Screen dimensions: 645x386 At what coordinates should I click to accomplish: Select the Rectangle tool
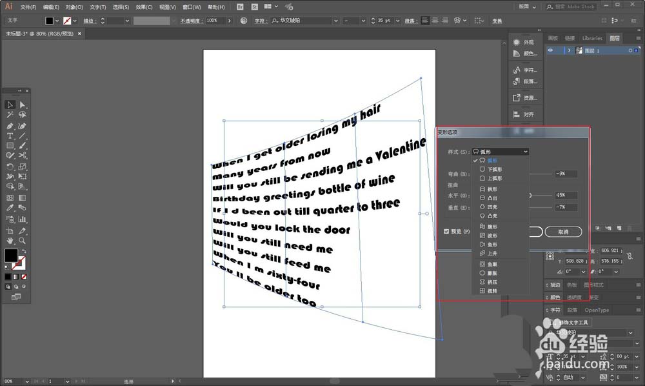[10, 146]
